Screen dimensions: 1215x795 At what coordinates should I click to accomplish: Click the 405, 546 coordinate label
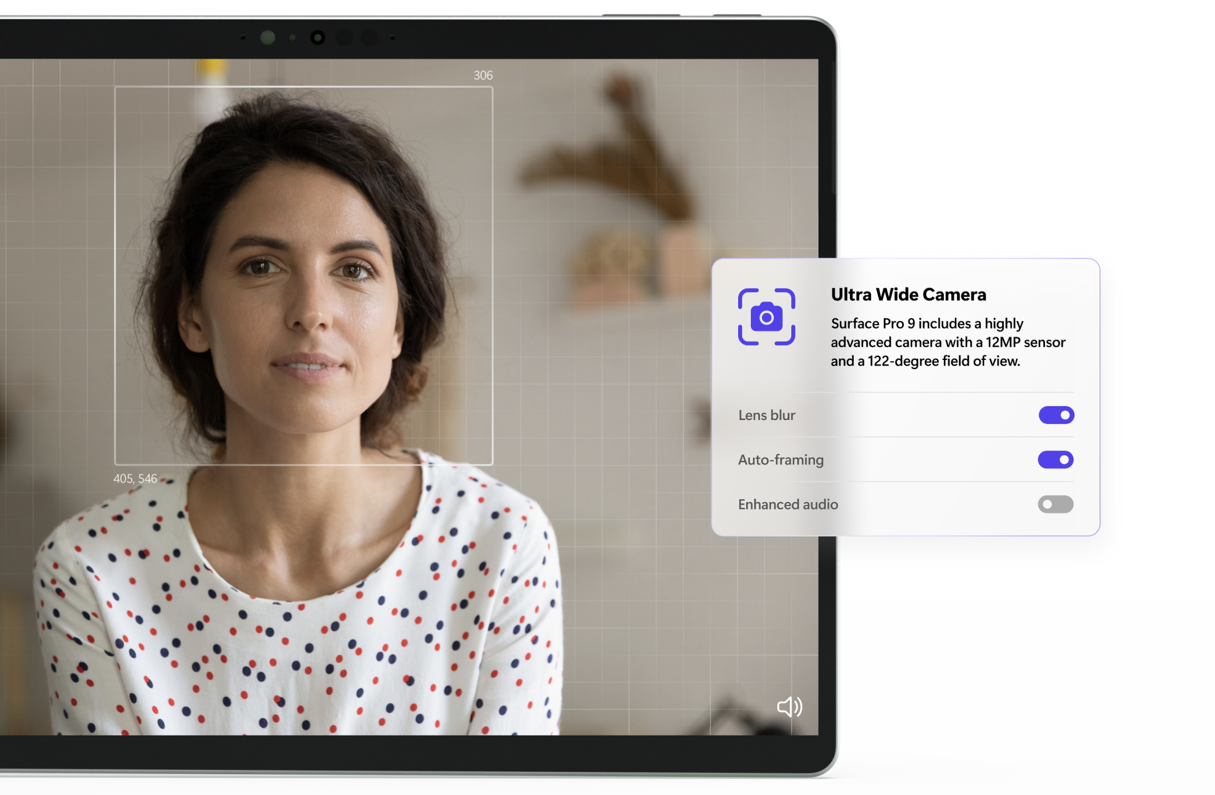click(x=135, y=479)
